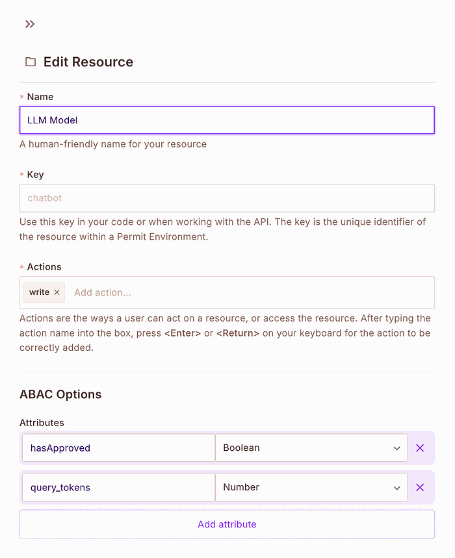The image size is (455, 558).
Task: Select the LLM Model name field
Action: (227, 120)
